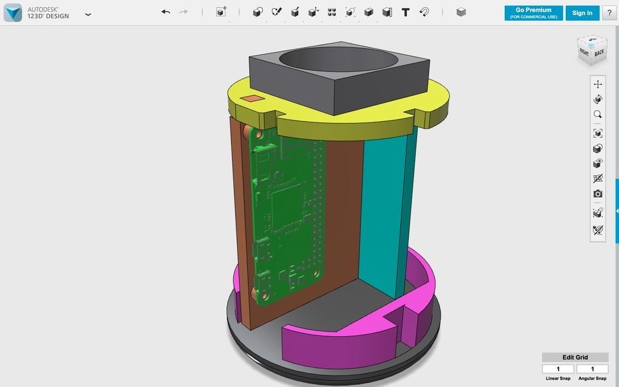Select the small orange rectangle on yellow disc

[x=252, y=99]
